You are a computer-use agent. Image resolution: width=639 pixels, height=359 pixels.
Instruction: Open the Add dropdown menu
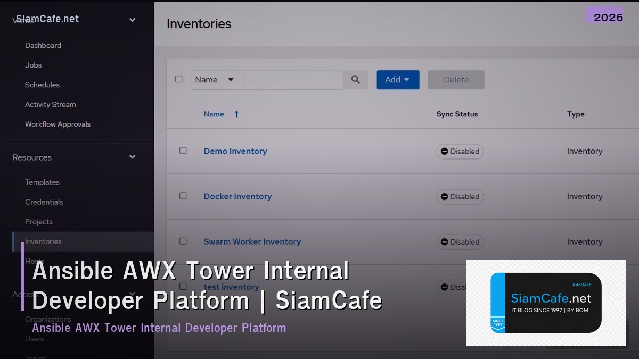click(398, 79)
